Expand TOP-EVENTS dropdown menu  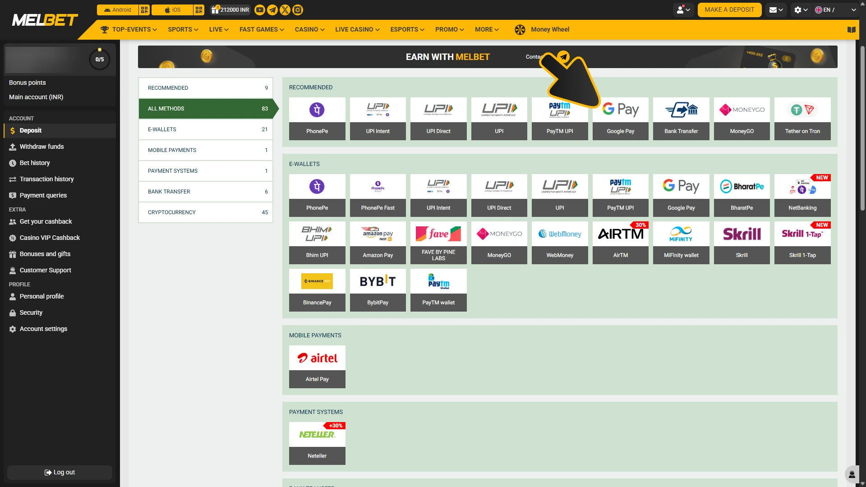pos(129,30)
